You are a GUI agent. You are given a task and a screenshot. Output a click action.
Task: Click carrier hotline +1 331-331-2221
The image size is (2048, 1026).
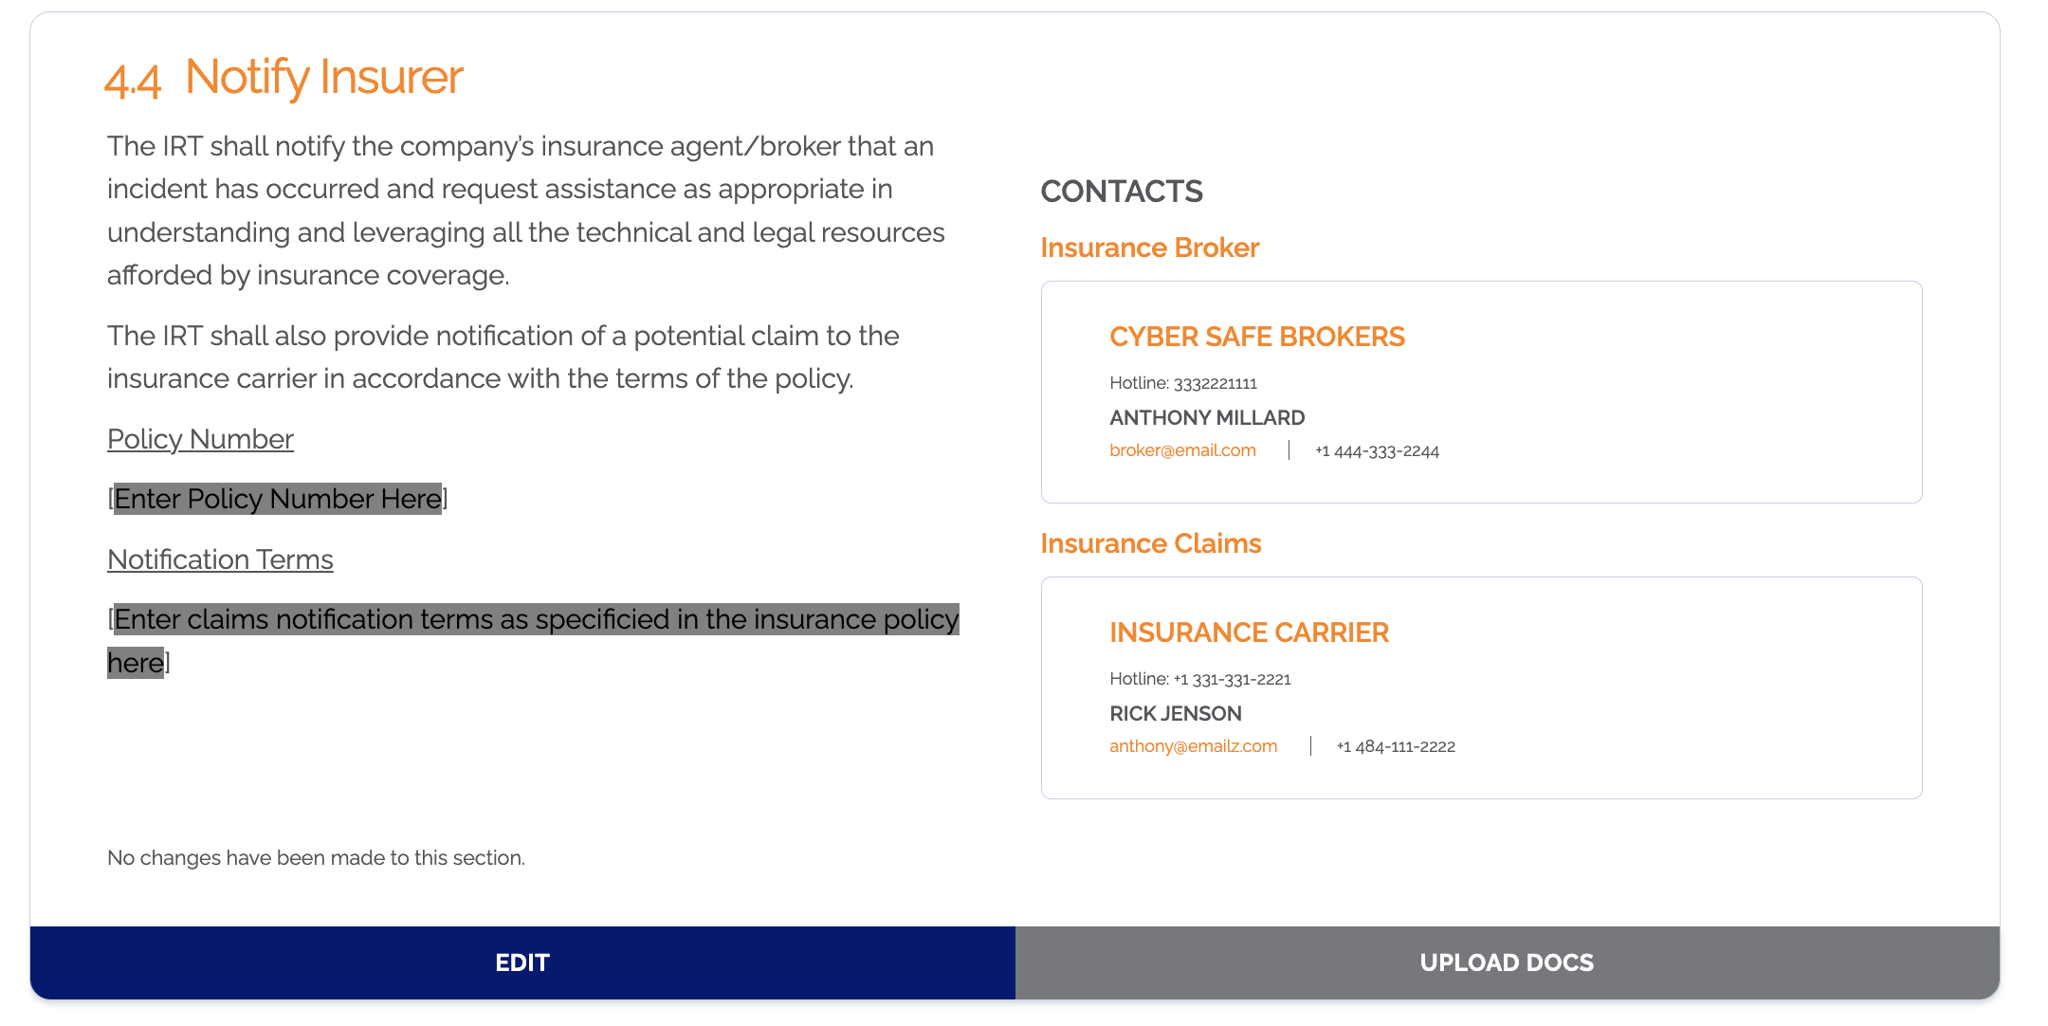tap(1233, 679)
